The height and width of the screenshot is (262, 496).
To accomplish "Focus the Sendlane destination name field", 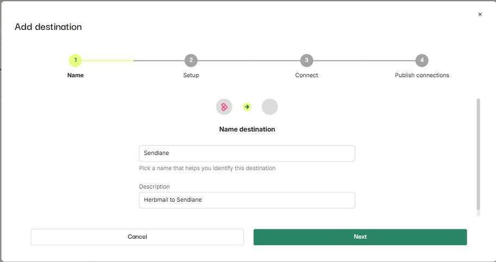I will point(247,153).
